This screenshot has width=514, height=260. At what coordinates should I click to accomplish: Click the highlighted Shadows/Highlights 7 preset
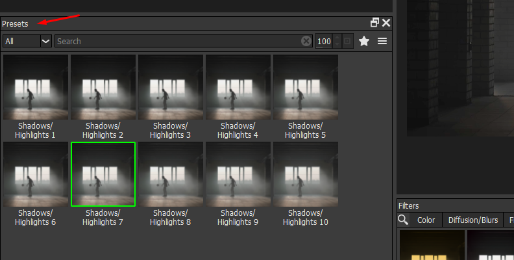pos(103,174)
